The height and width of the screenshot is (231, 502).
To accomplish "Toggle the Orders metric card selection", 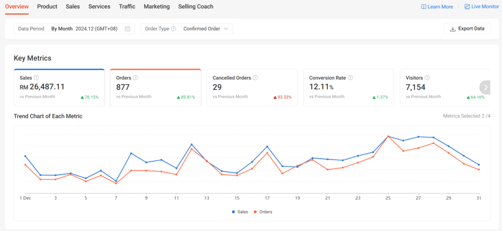I will [155, 88].
